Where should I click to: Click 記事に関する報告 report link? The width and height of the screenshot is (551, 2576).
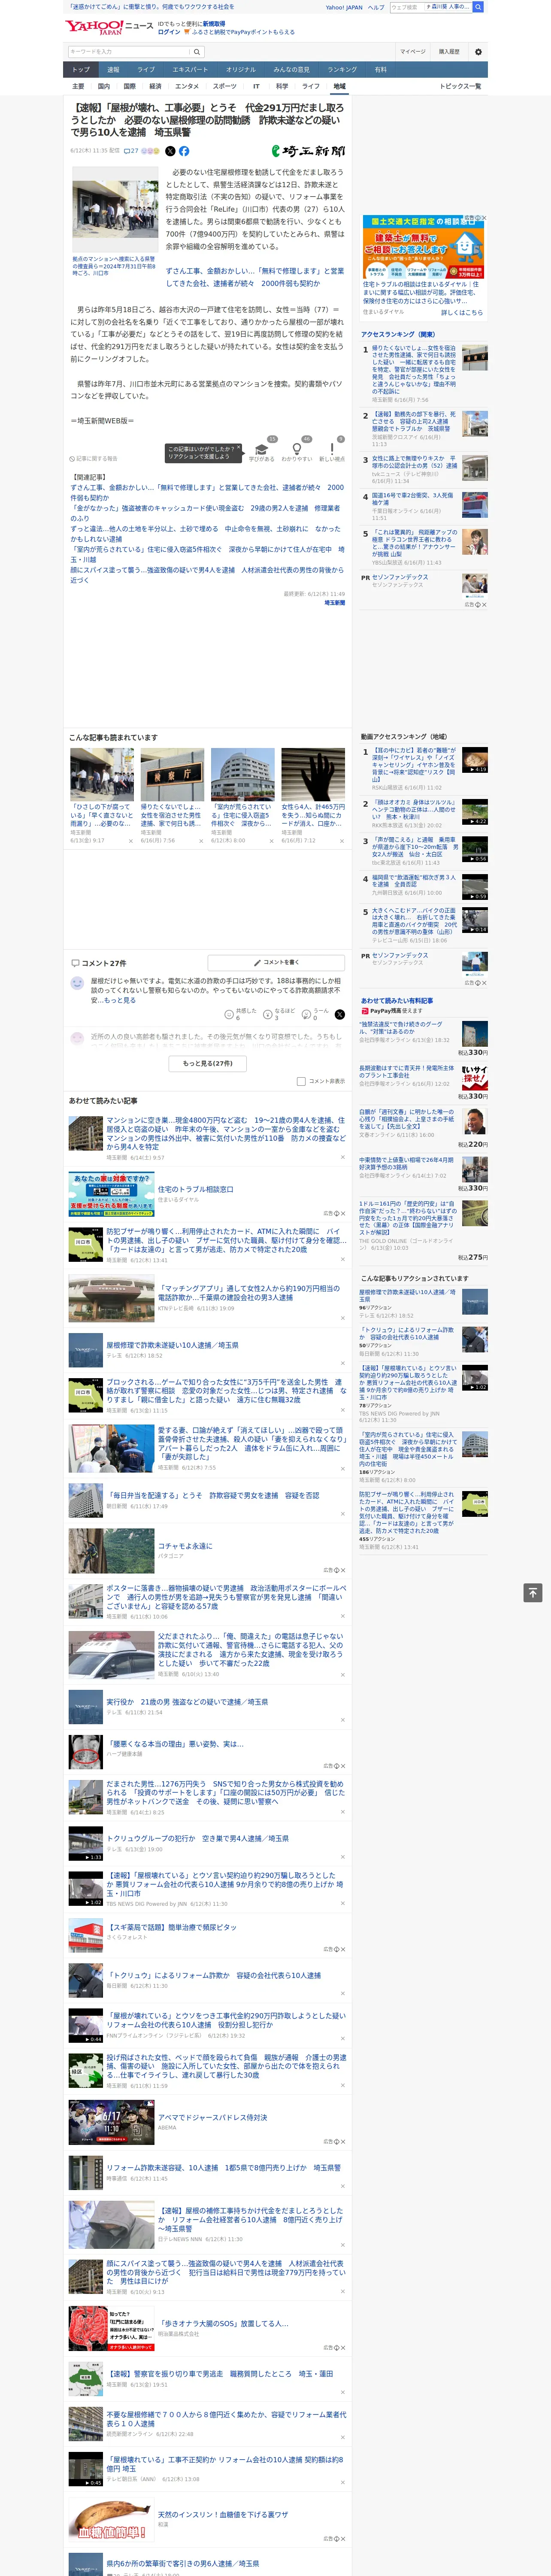pyautogui.click(x=94, y=458)
